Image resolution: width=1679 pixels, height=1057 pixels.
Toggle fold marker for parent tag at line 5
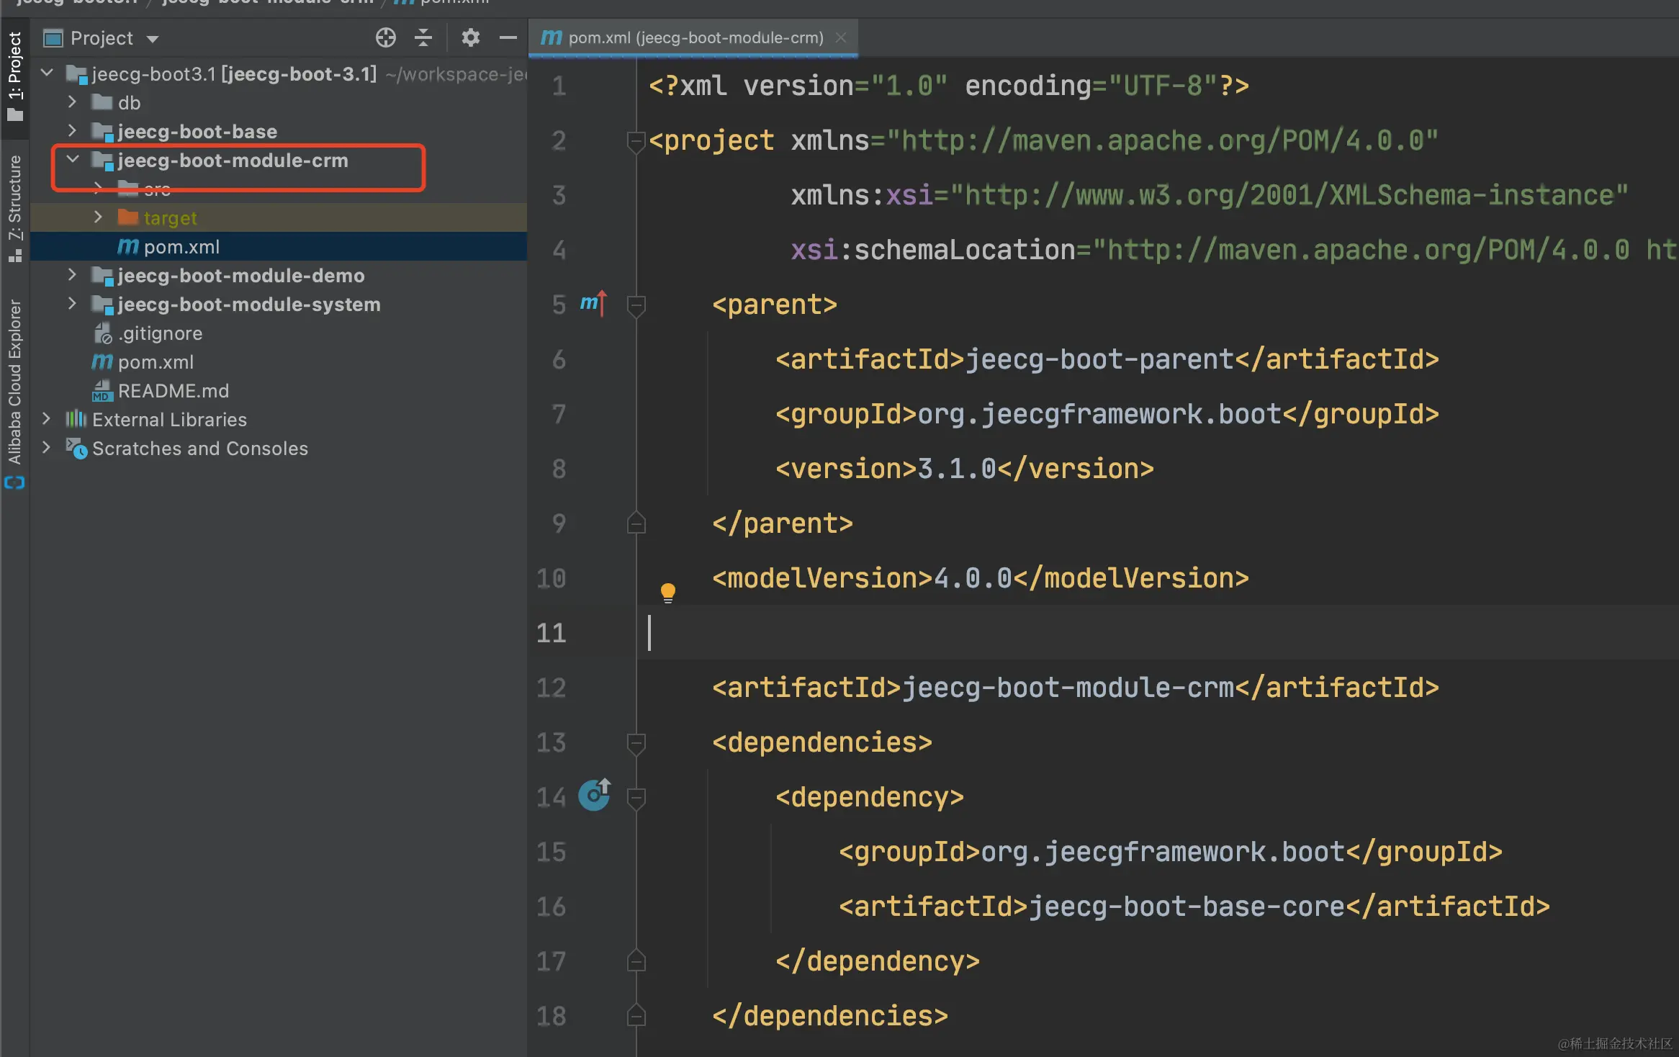pos(636,305)
